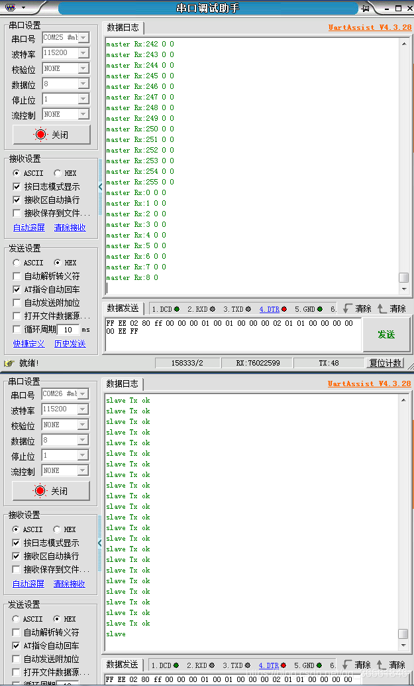414x686 pixels.
Task: Click the loop period 10 ms field
Action: [x=69, y=330]
